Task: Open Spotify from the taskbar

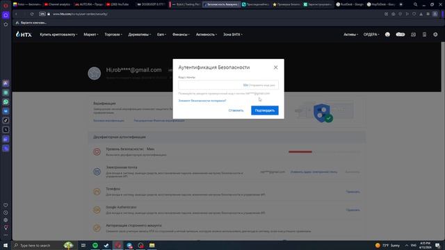Action: pos(95,245)
